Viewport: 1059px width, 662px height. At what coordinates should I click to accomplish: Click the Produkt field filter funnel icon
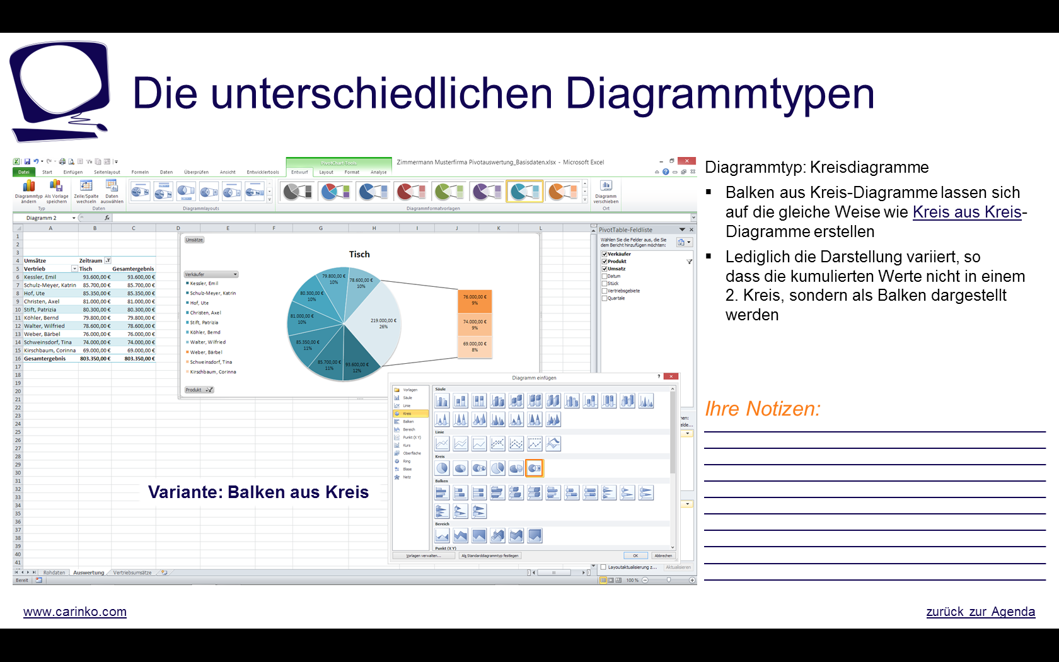click(689, 262)
